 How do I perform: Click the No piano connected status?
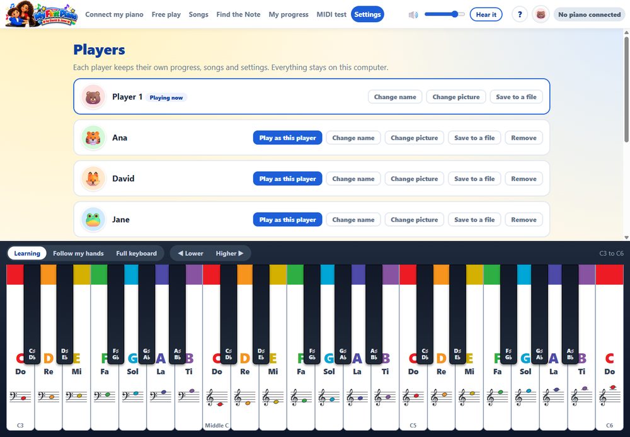pyautogui.click(x=590, y=14)
